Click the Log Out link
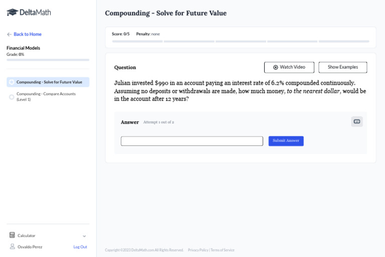The width and height of the screenshot is (385, 257). pos(80,246)
